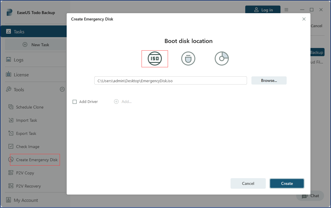Choose the USB drive boot disk icon
331x208 pixels.
(188, 59)
